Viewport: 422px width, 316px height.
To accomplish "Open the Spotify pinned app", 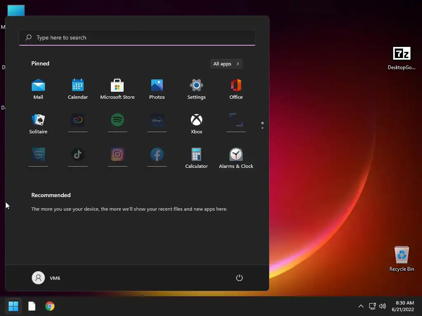I will pos(117,120).
